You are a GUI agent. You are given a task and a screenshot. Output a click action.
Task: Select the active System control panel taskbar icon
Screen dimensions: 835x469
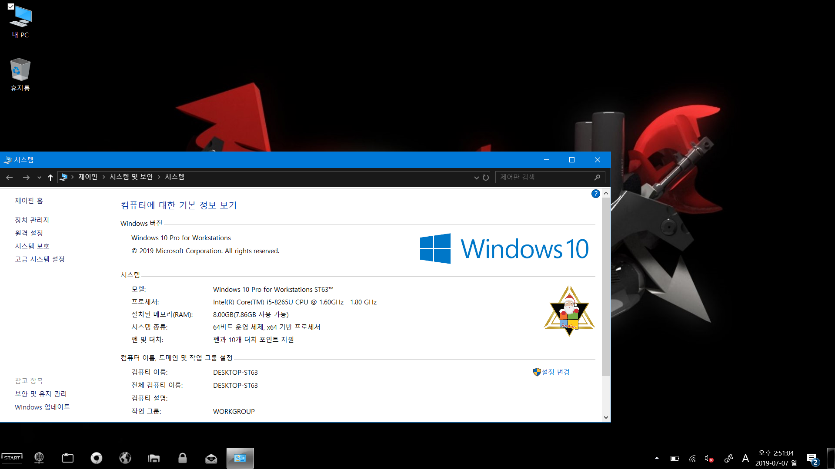(x=240, y=458)
